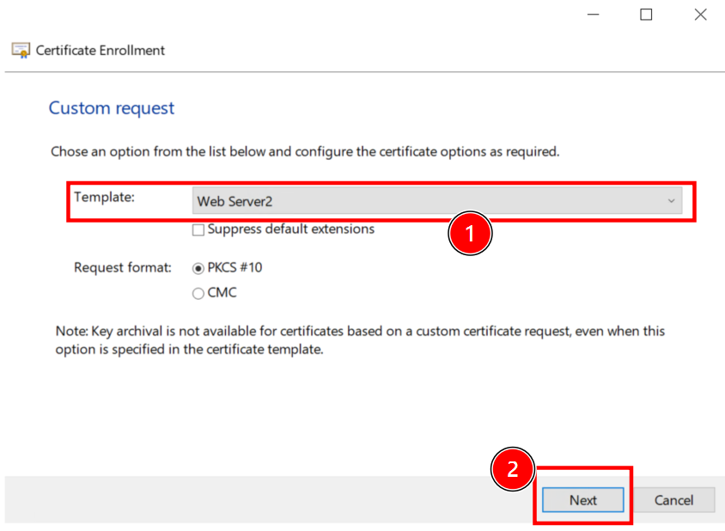This screenshot has height=531, width=725.
Task: Click the "Choose an option" instruction text
Action: pos(305,152)
